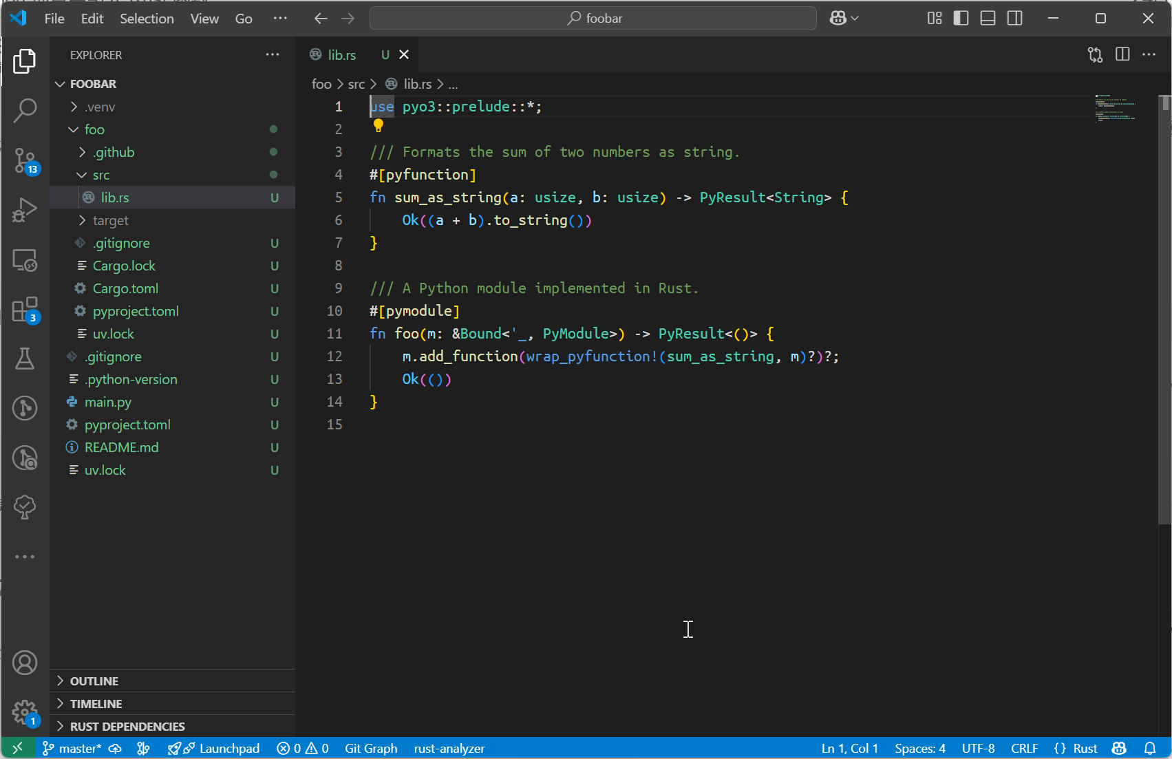Image resolution: width=1172 pixels, height=759 pixels.
Task: Click Git Graph in the status bar
Action: [x=371, y=748]
